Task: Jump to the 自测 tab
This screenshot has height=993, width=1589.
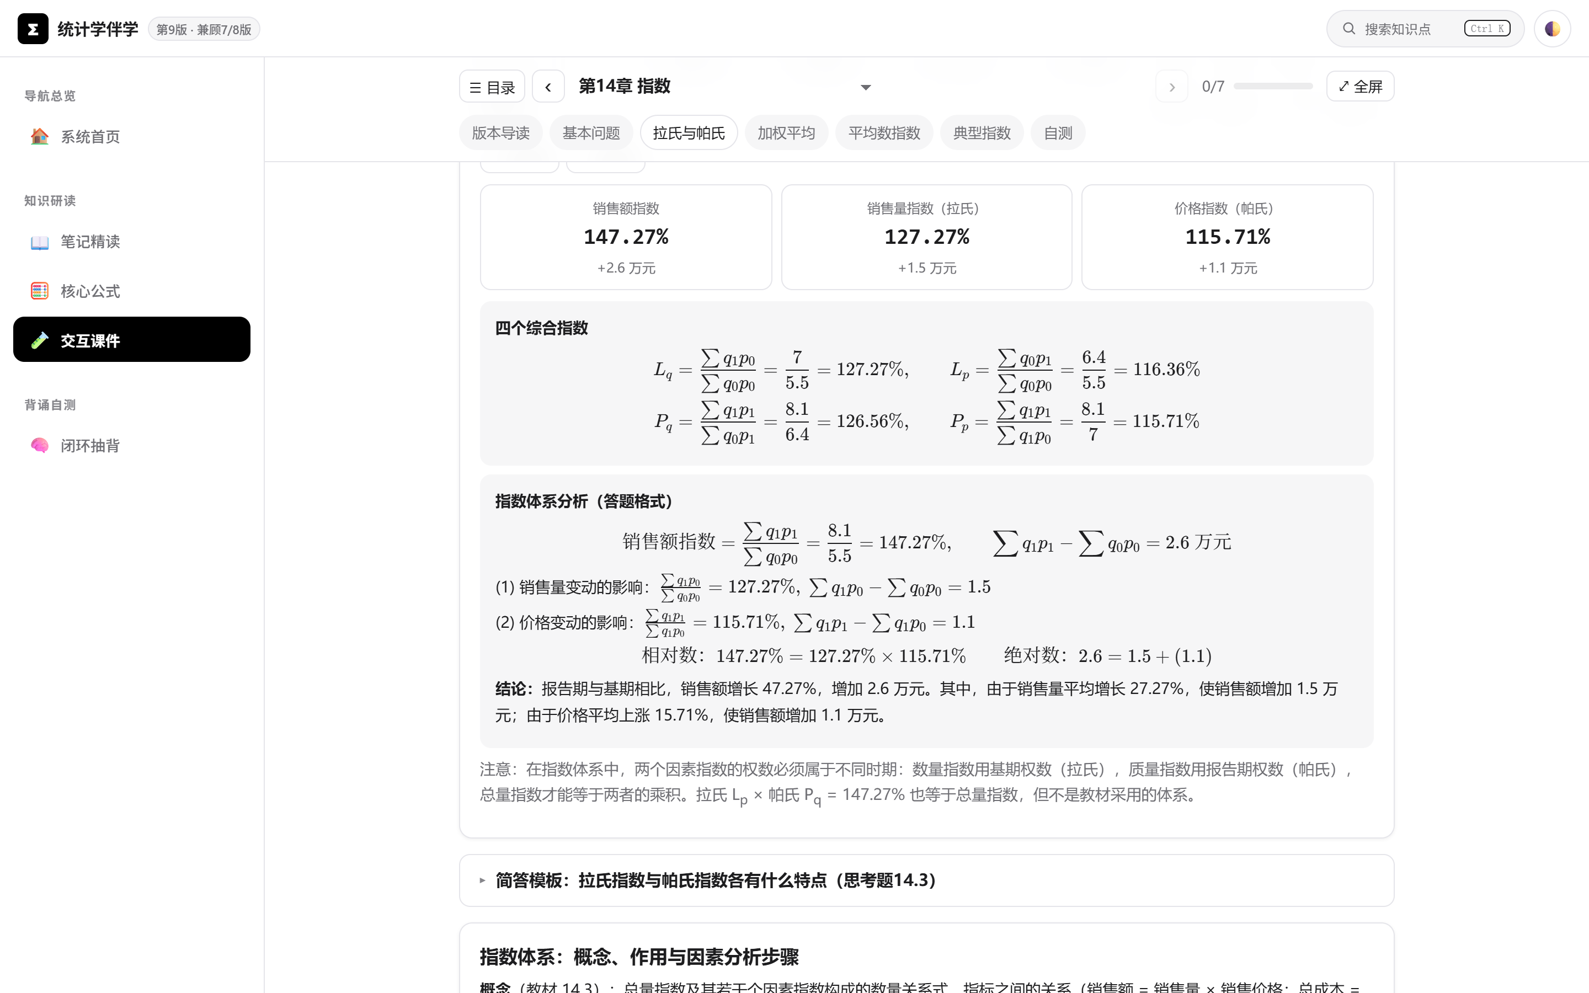Action: (x=1058, y=132)
